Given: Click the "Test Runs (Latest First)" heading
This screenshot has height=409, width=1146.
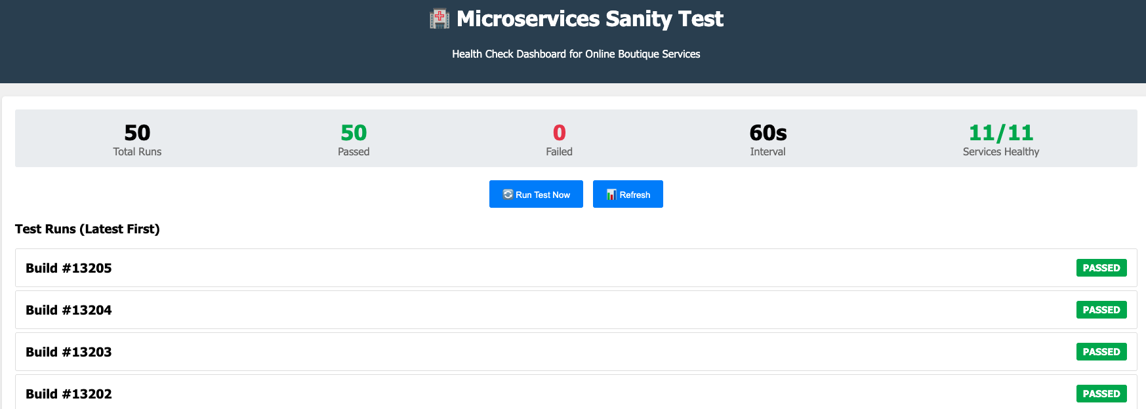Looking at the screenshot, I should point(87,229).
